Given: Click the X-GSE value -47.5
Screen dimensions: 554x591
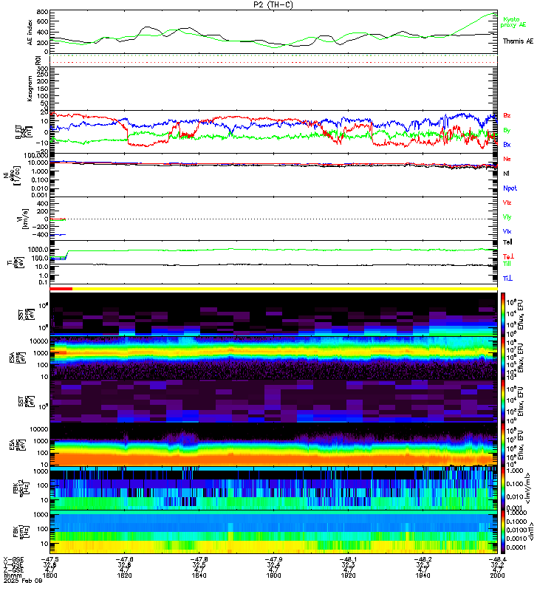Looking at the screenshot, I should (49, 559).
